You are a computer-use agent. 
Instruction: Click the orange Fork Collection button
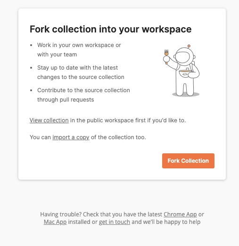(x=188, y=161)
